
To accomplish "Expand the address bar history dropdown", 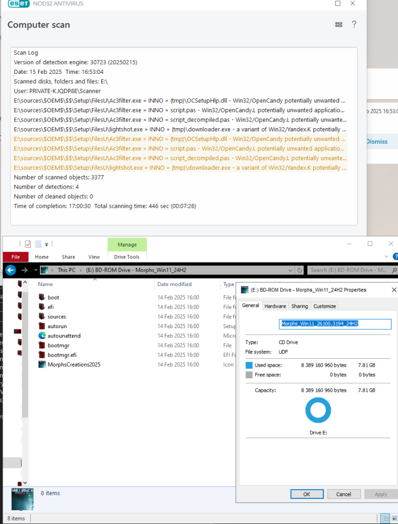I will 290,270.
